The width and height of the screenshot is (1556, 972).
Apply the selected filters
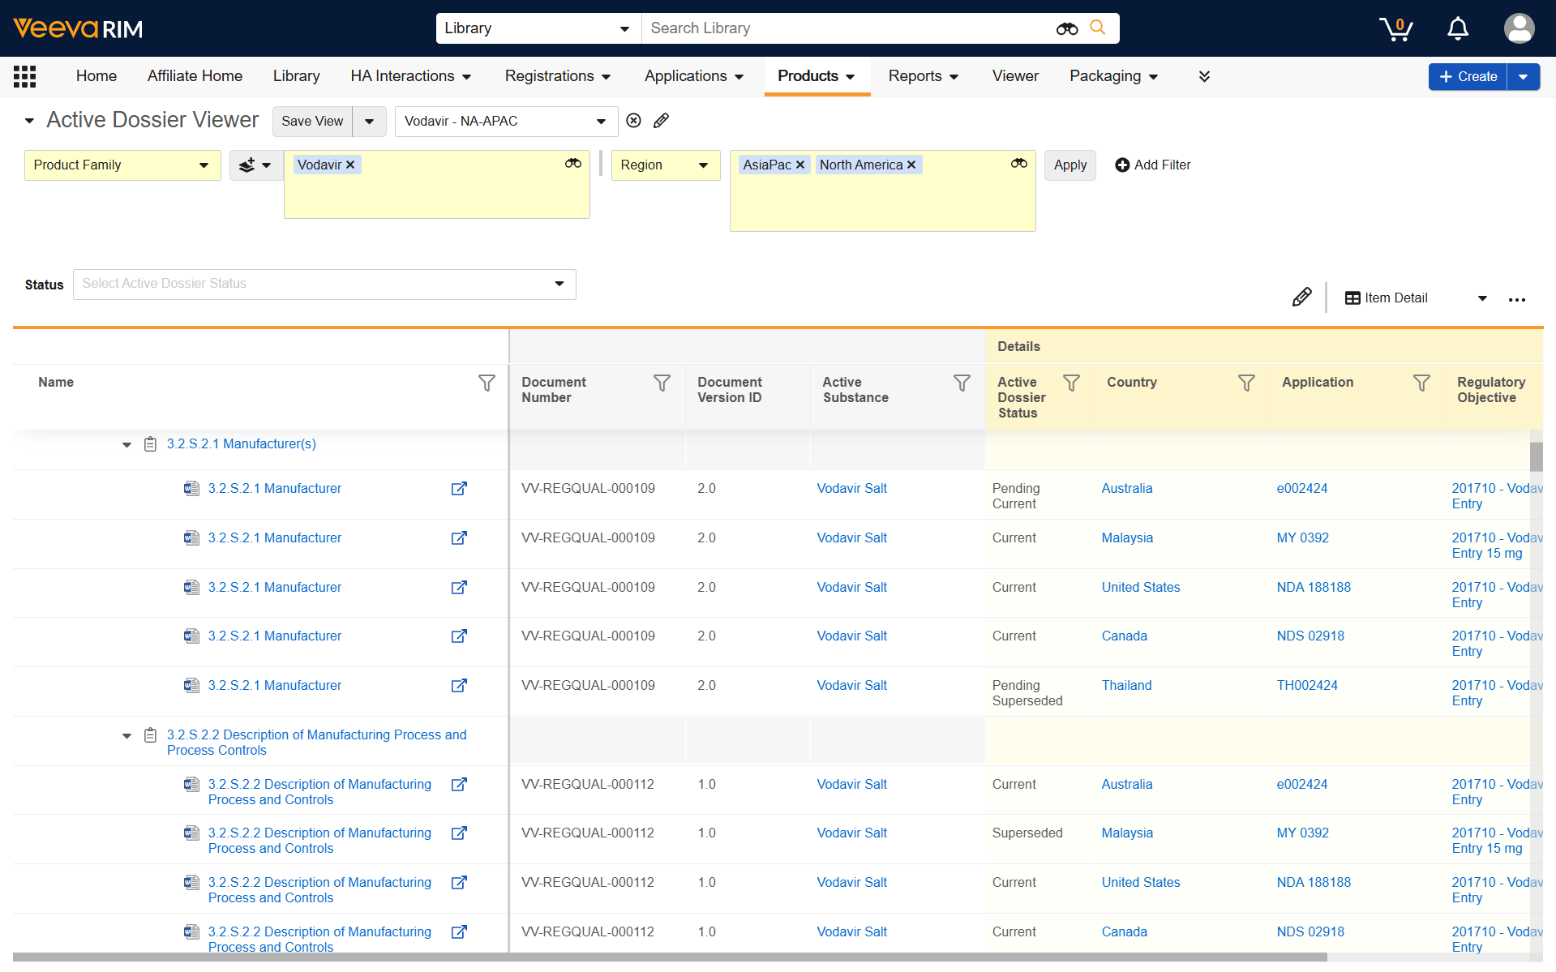[1069, 165]
